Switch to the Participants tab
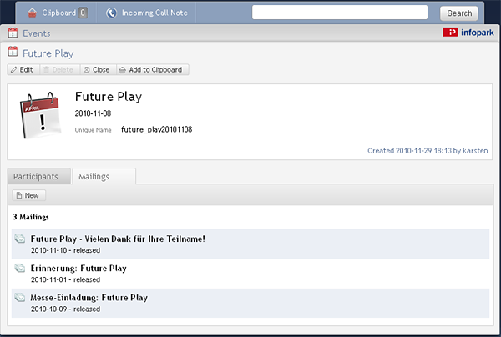Viewport: 501px width, 337px height. tap(38, 176)
